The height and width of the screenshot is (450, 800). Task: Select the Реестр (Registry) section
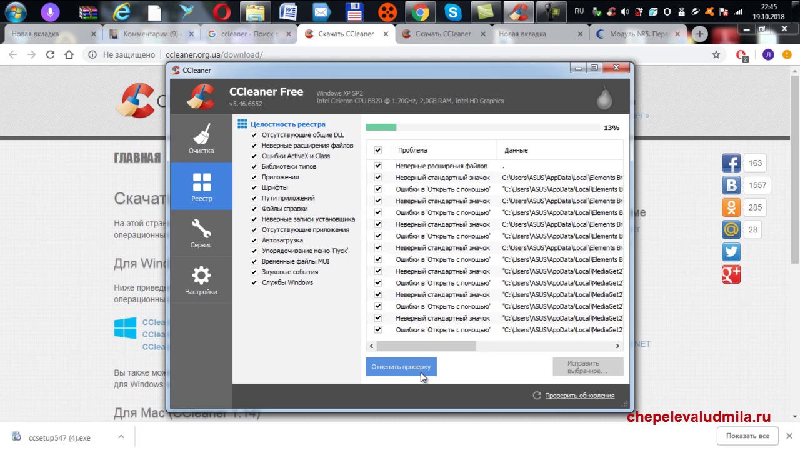(201, 186)
